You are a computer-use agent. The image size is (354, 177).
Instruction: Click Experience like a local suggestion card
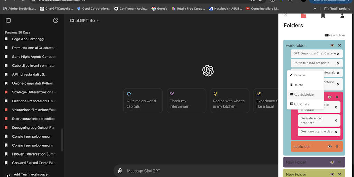click(x=266, y=101)
